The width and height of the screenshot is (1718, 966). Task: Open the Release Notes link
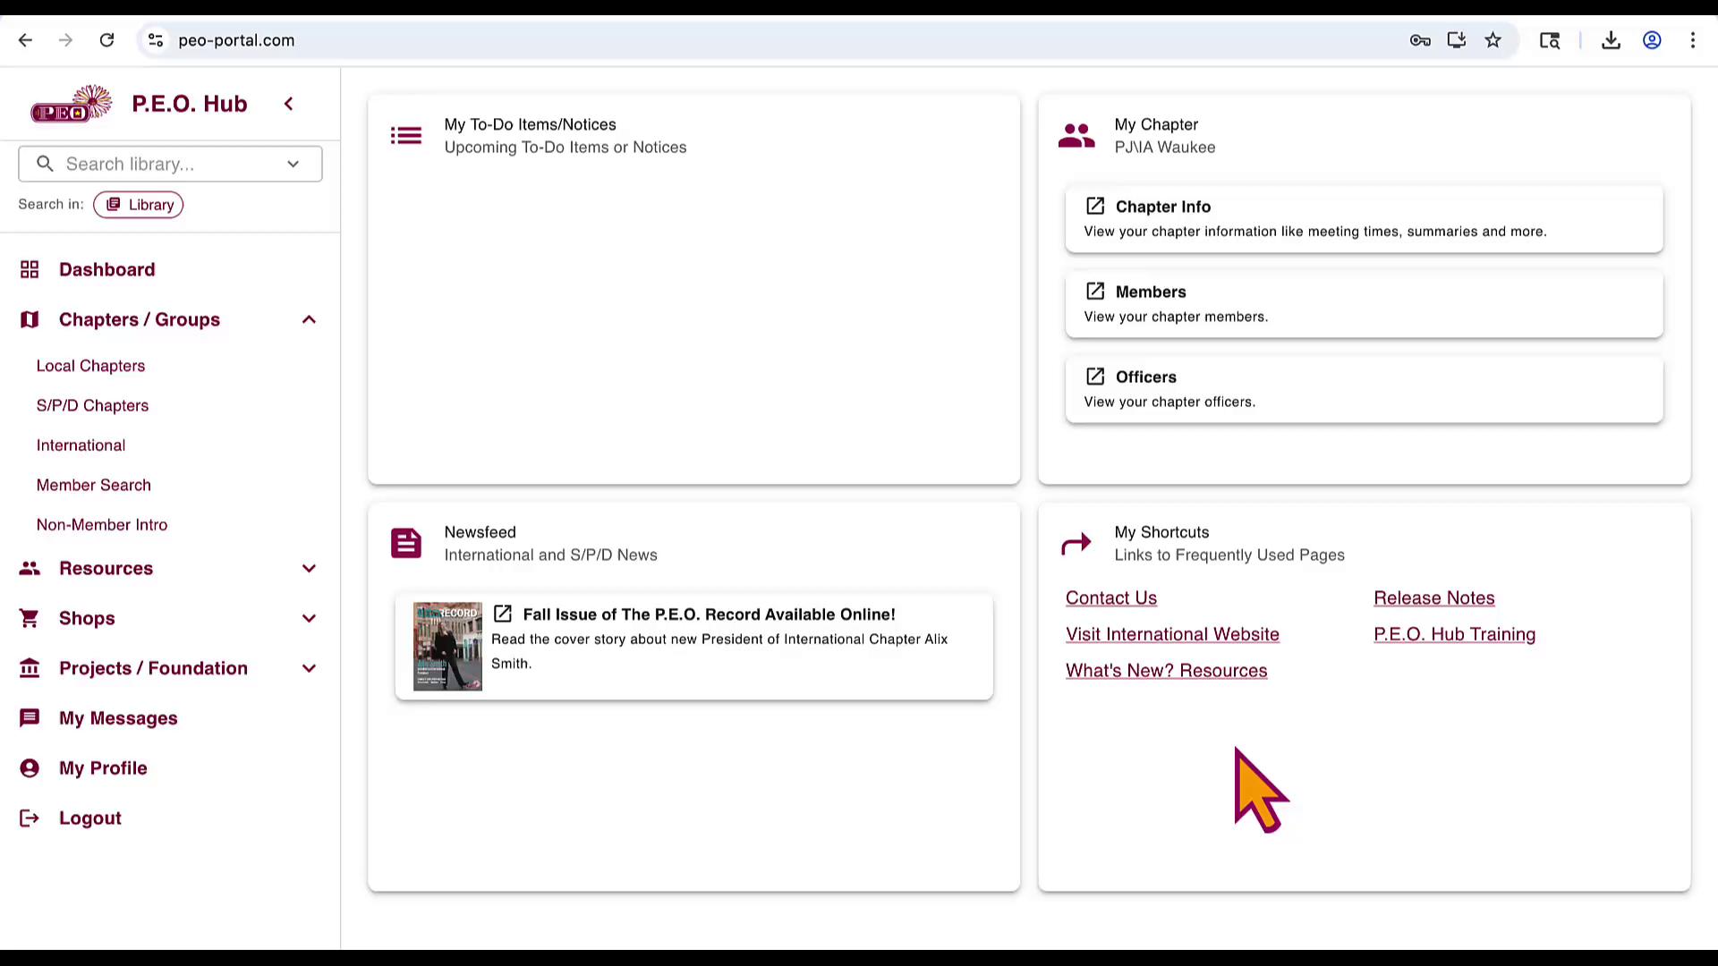point(1434,597)
